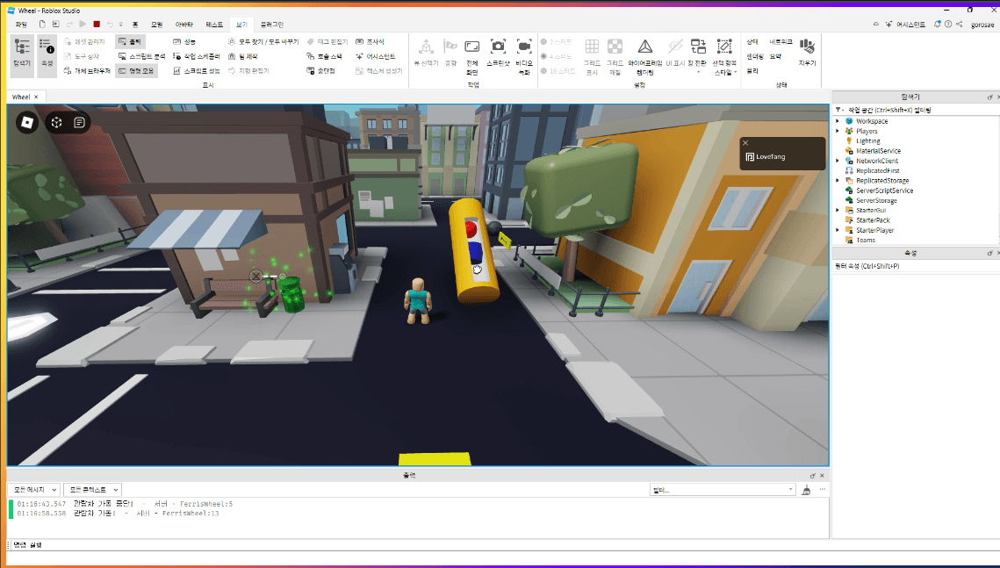Viewport: 1000px width, 568px height.
Task: Open the 모든 메시지 output dropdown
Action: (x=33, y=490)
